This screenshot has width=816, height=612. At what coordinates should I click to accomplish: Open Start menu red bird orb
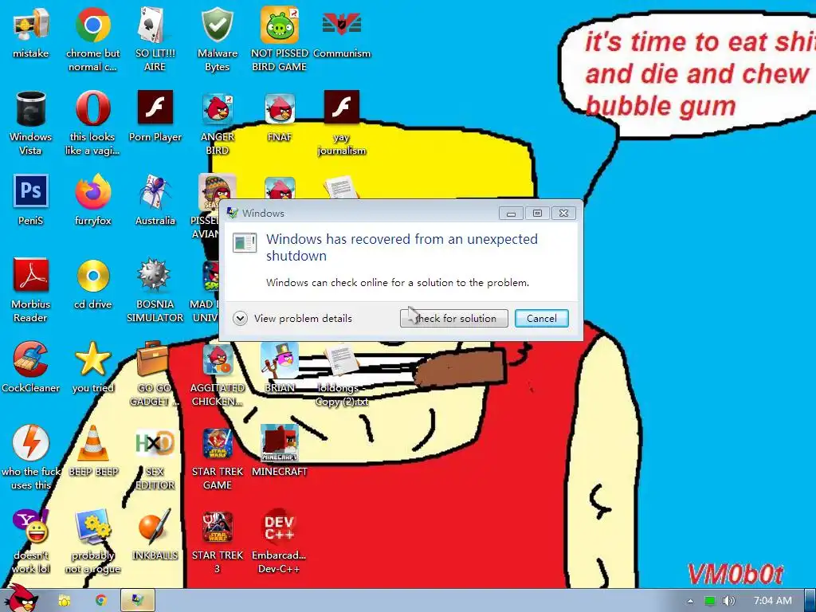(x=20, y=598)
